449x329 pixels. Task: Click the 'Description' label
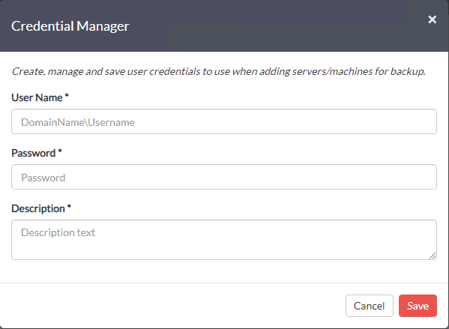pyautogui.click(x=38, y=209)
